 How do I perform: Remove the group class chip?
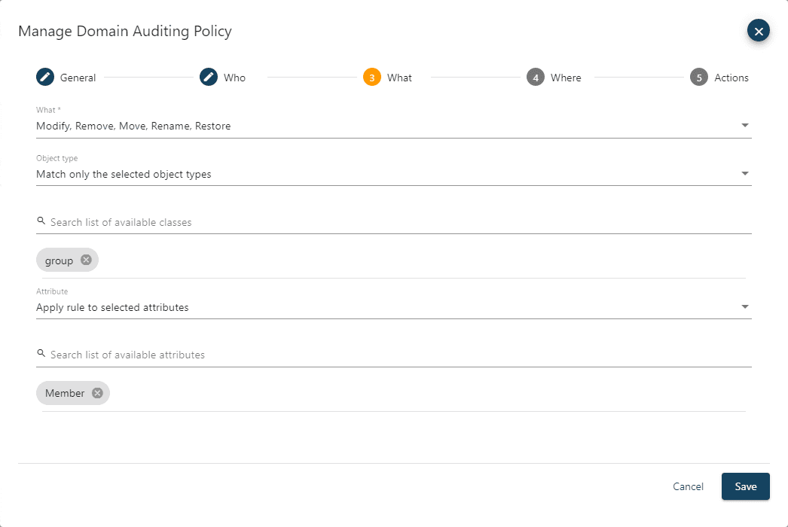click(x=86, y=260)
